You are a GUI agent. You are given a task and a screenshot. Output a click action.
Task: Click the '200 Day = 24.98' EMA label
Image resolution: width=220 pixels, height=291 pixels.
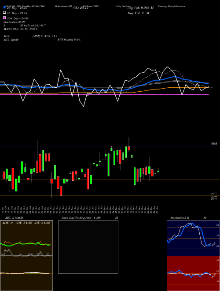coord(18,19)
